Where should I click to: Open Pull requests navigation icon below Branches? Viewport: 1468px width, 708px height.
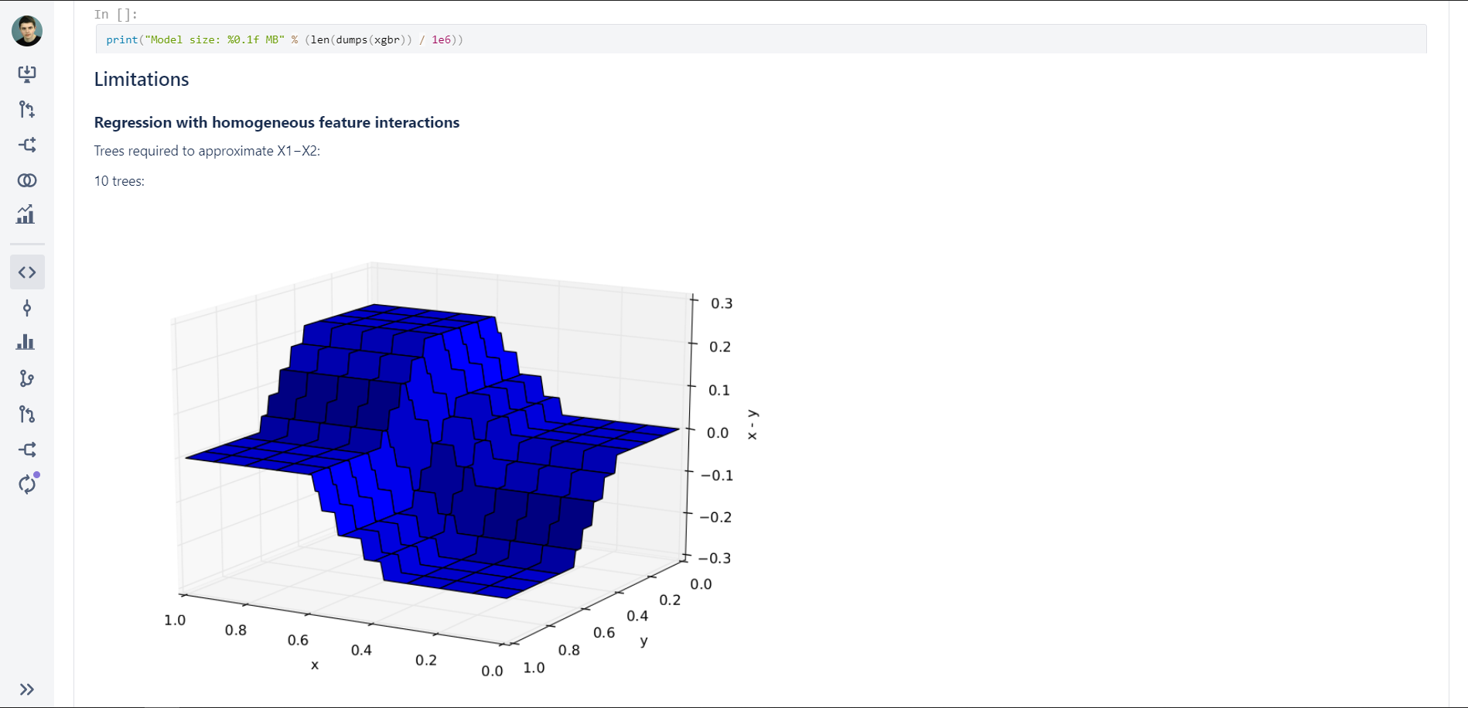27,415
